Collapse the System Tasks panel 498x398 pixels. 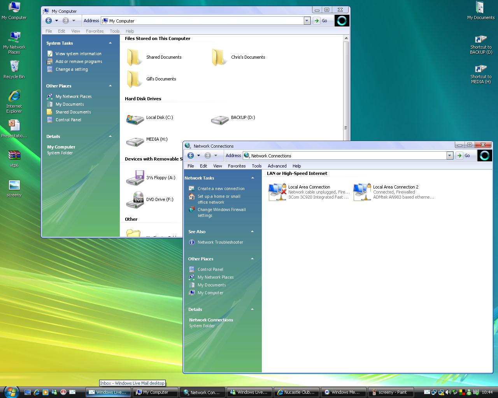[x=110, y=43]
